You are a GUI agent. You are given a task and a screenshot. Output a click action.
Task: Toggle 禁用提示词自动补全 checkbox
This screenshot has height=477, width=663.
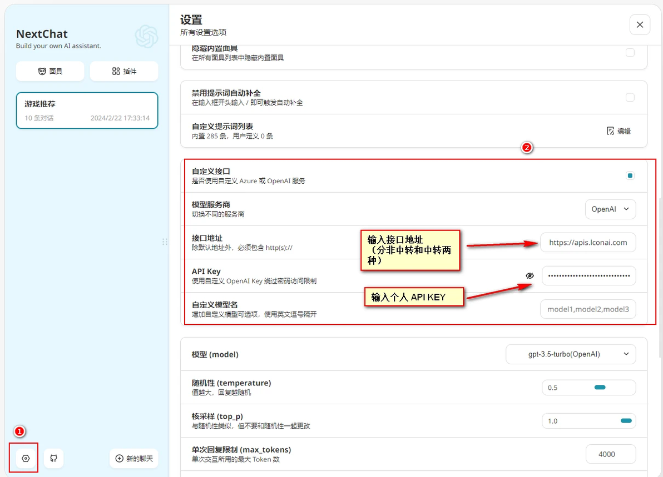tap(630, 98)
